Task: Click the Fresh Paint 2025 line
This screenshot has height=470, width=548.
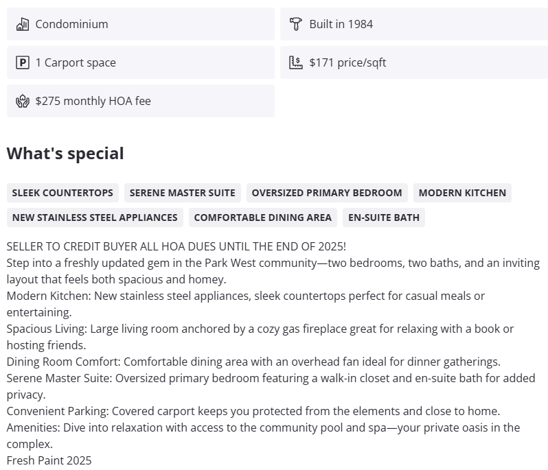Action: (49, 460)
